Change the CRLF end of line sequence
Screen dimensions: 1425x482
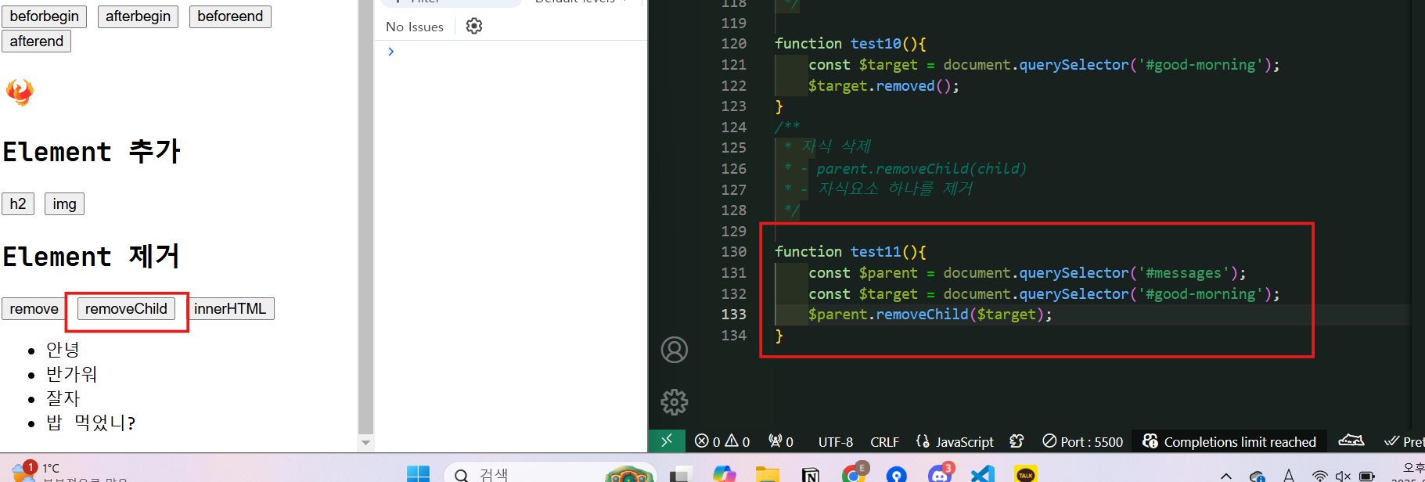885,441
